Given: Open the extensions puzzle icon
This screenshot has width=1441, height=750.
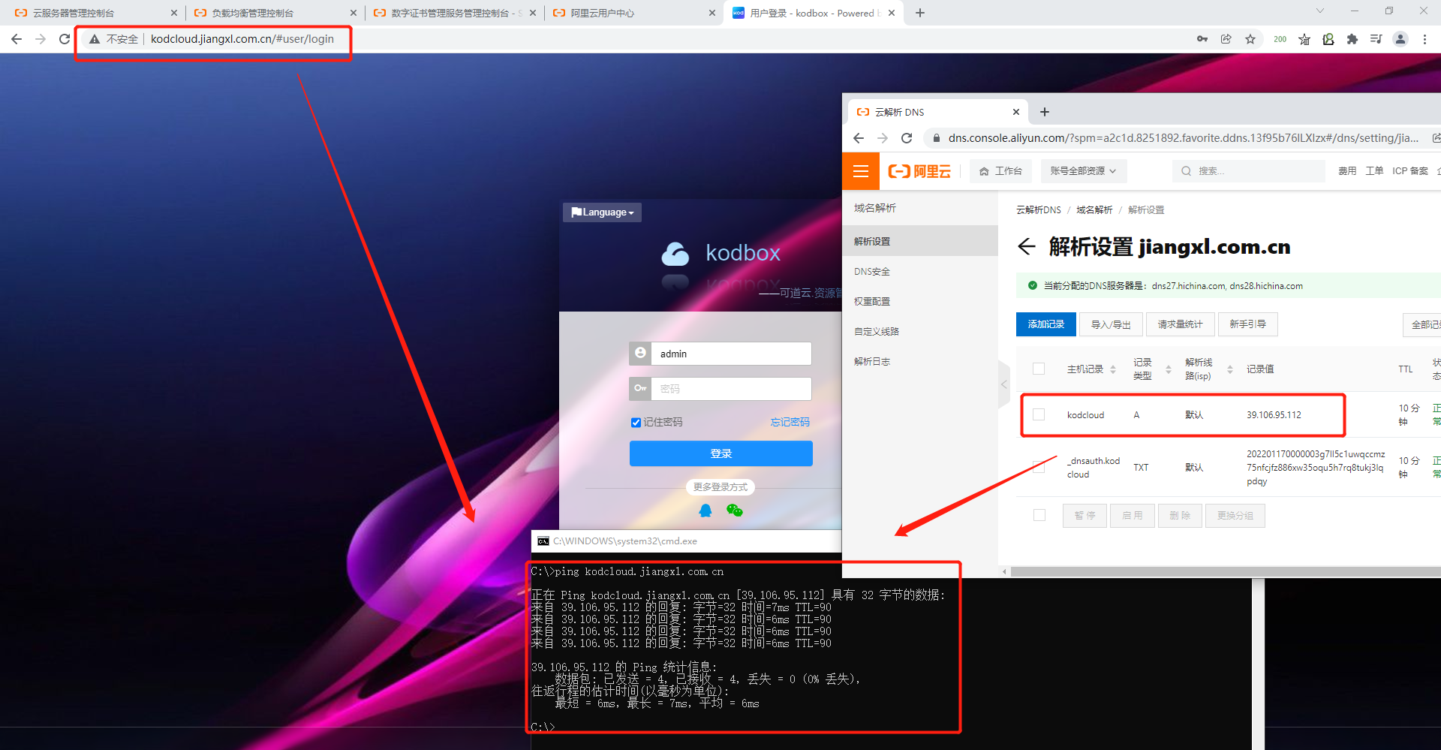Looking at the screenshot, I should [x=1352, y=39].
